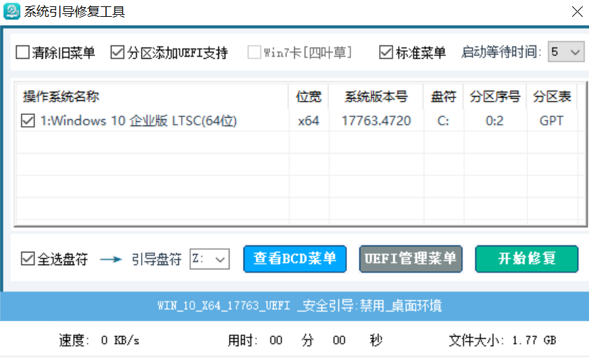Click the 分区序号 column header
The width and height of the screenshot is (589, 359).
click(x=495, y=97)
